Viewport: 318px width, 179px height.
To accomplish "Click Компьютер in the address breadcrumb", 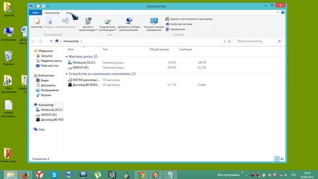I will pyautogui.click(x=71, y=41).
